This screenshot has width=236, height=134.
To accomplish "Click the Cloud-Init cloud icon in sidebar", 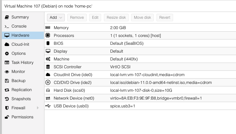I will click(7, 44).
